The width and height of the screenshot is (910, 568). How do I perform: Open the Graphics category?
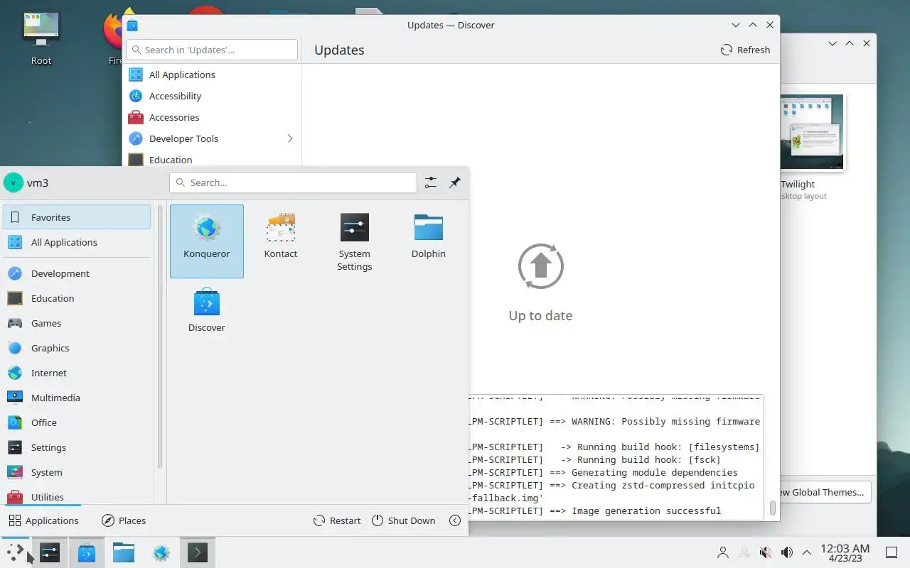point(77,348)
